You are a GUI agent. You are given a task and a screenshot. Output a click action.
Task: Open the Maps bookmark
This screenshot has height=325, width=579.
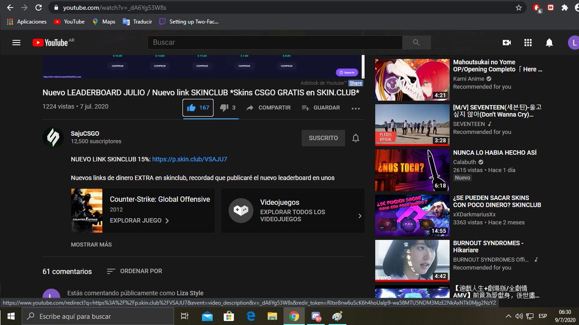(104, 22)
